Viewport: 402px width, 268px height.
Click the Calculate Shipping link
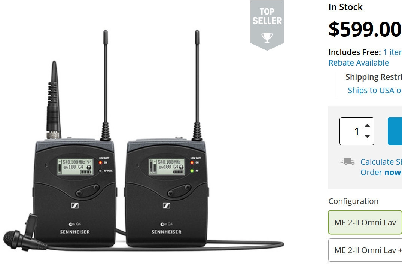click(381, 162)
